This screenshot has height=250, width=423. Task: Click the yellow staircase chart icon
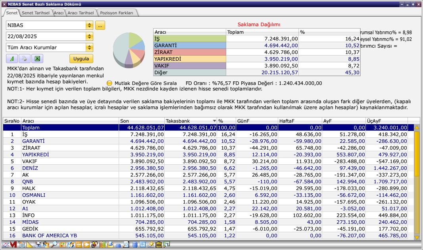pyautogui.click(x=29, y=244)
